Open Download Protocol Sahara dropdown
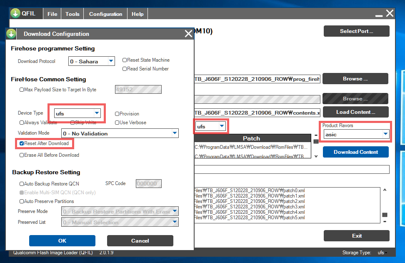 pos(91,61)
